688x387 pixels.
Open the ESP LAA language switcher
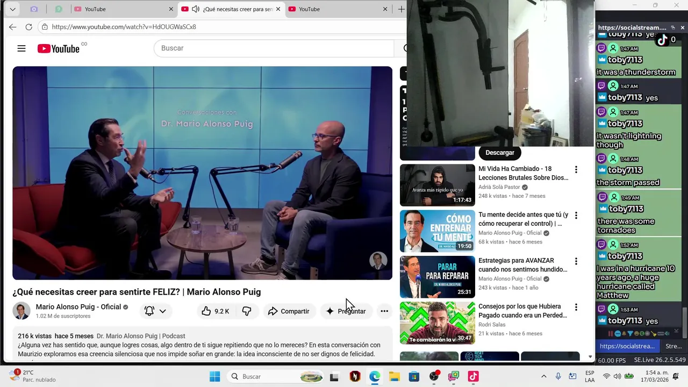pyautogui.click(x=590, y=376)
